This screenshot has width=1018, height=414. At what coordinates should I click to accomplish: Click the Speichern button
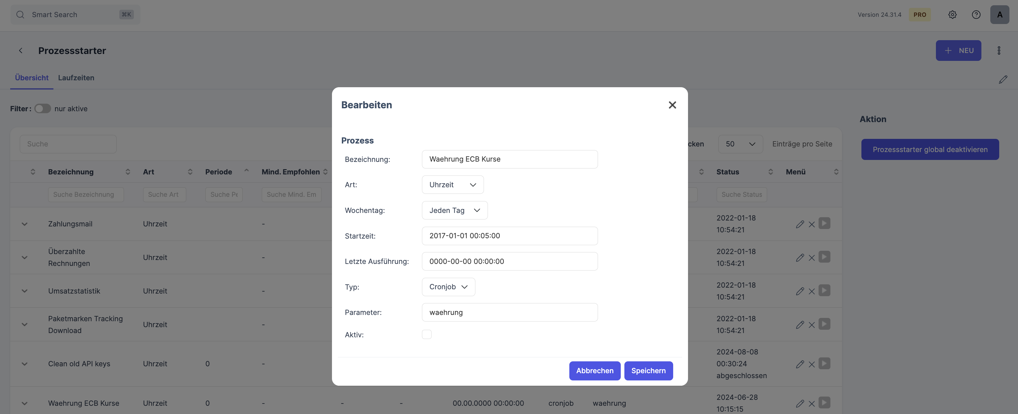coord(648,371)
